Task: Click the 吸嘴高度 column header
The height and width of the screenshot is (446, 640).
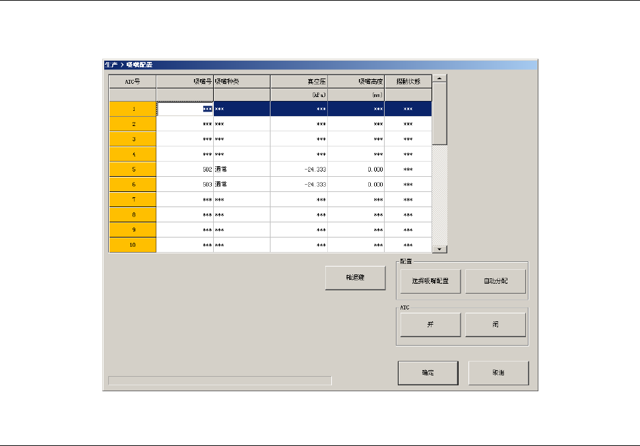Action: point(356,82)
